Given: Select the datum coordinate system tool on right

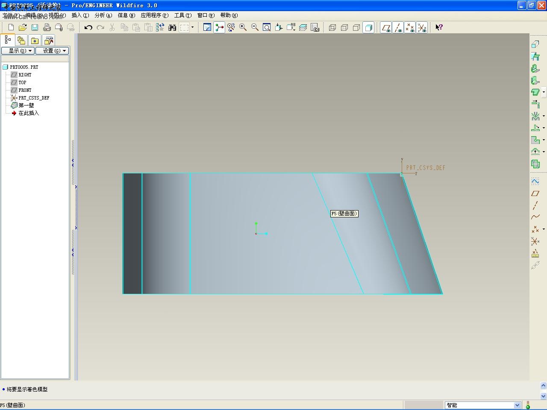Looking at the screenshot, I should [535, 241].
